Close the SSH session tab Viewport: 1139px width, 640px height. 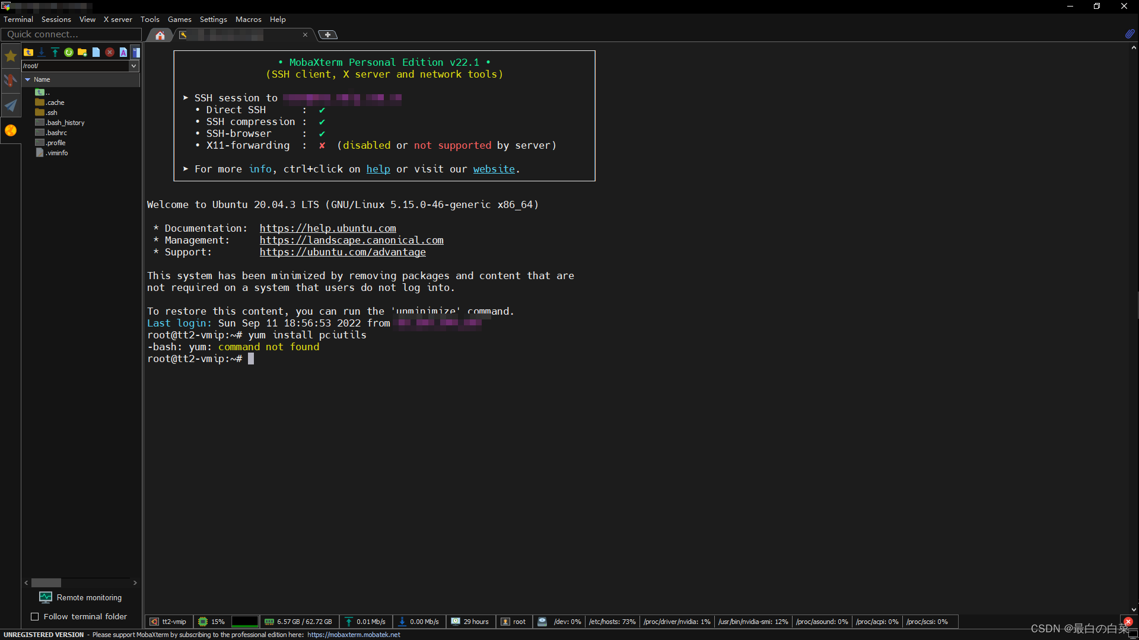(305, 35)
